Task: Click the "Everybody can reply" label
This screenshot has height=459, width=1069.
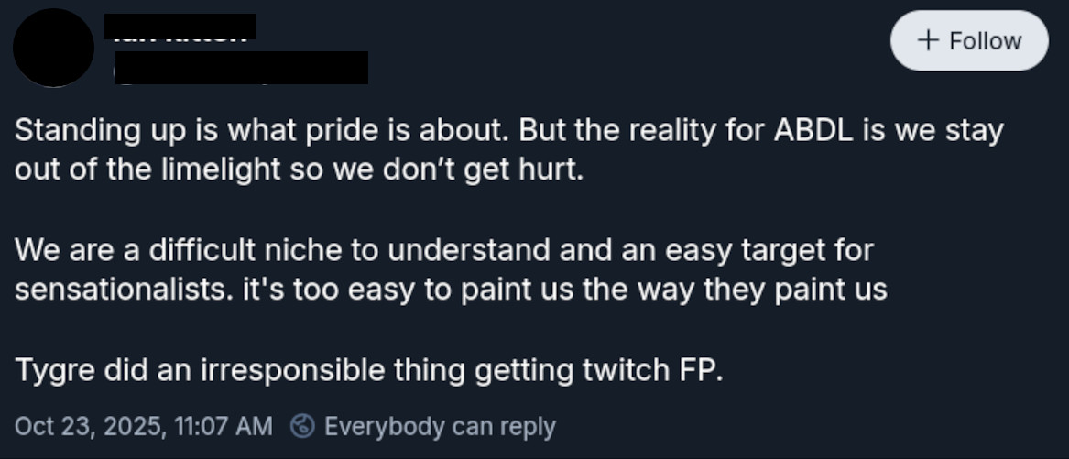Action: point(440,426)
